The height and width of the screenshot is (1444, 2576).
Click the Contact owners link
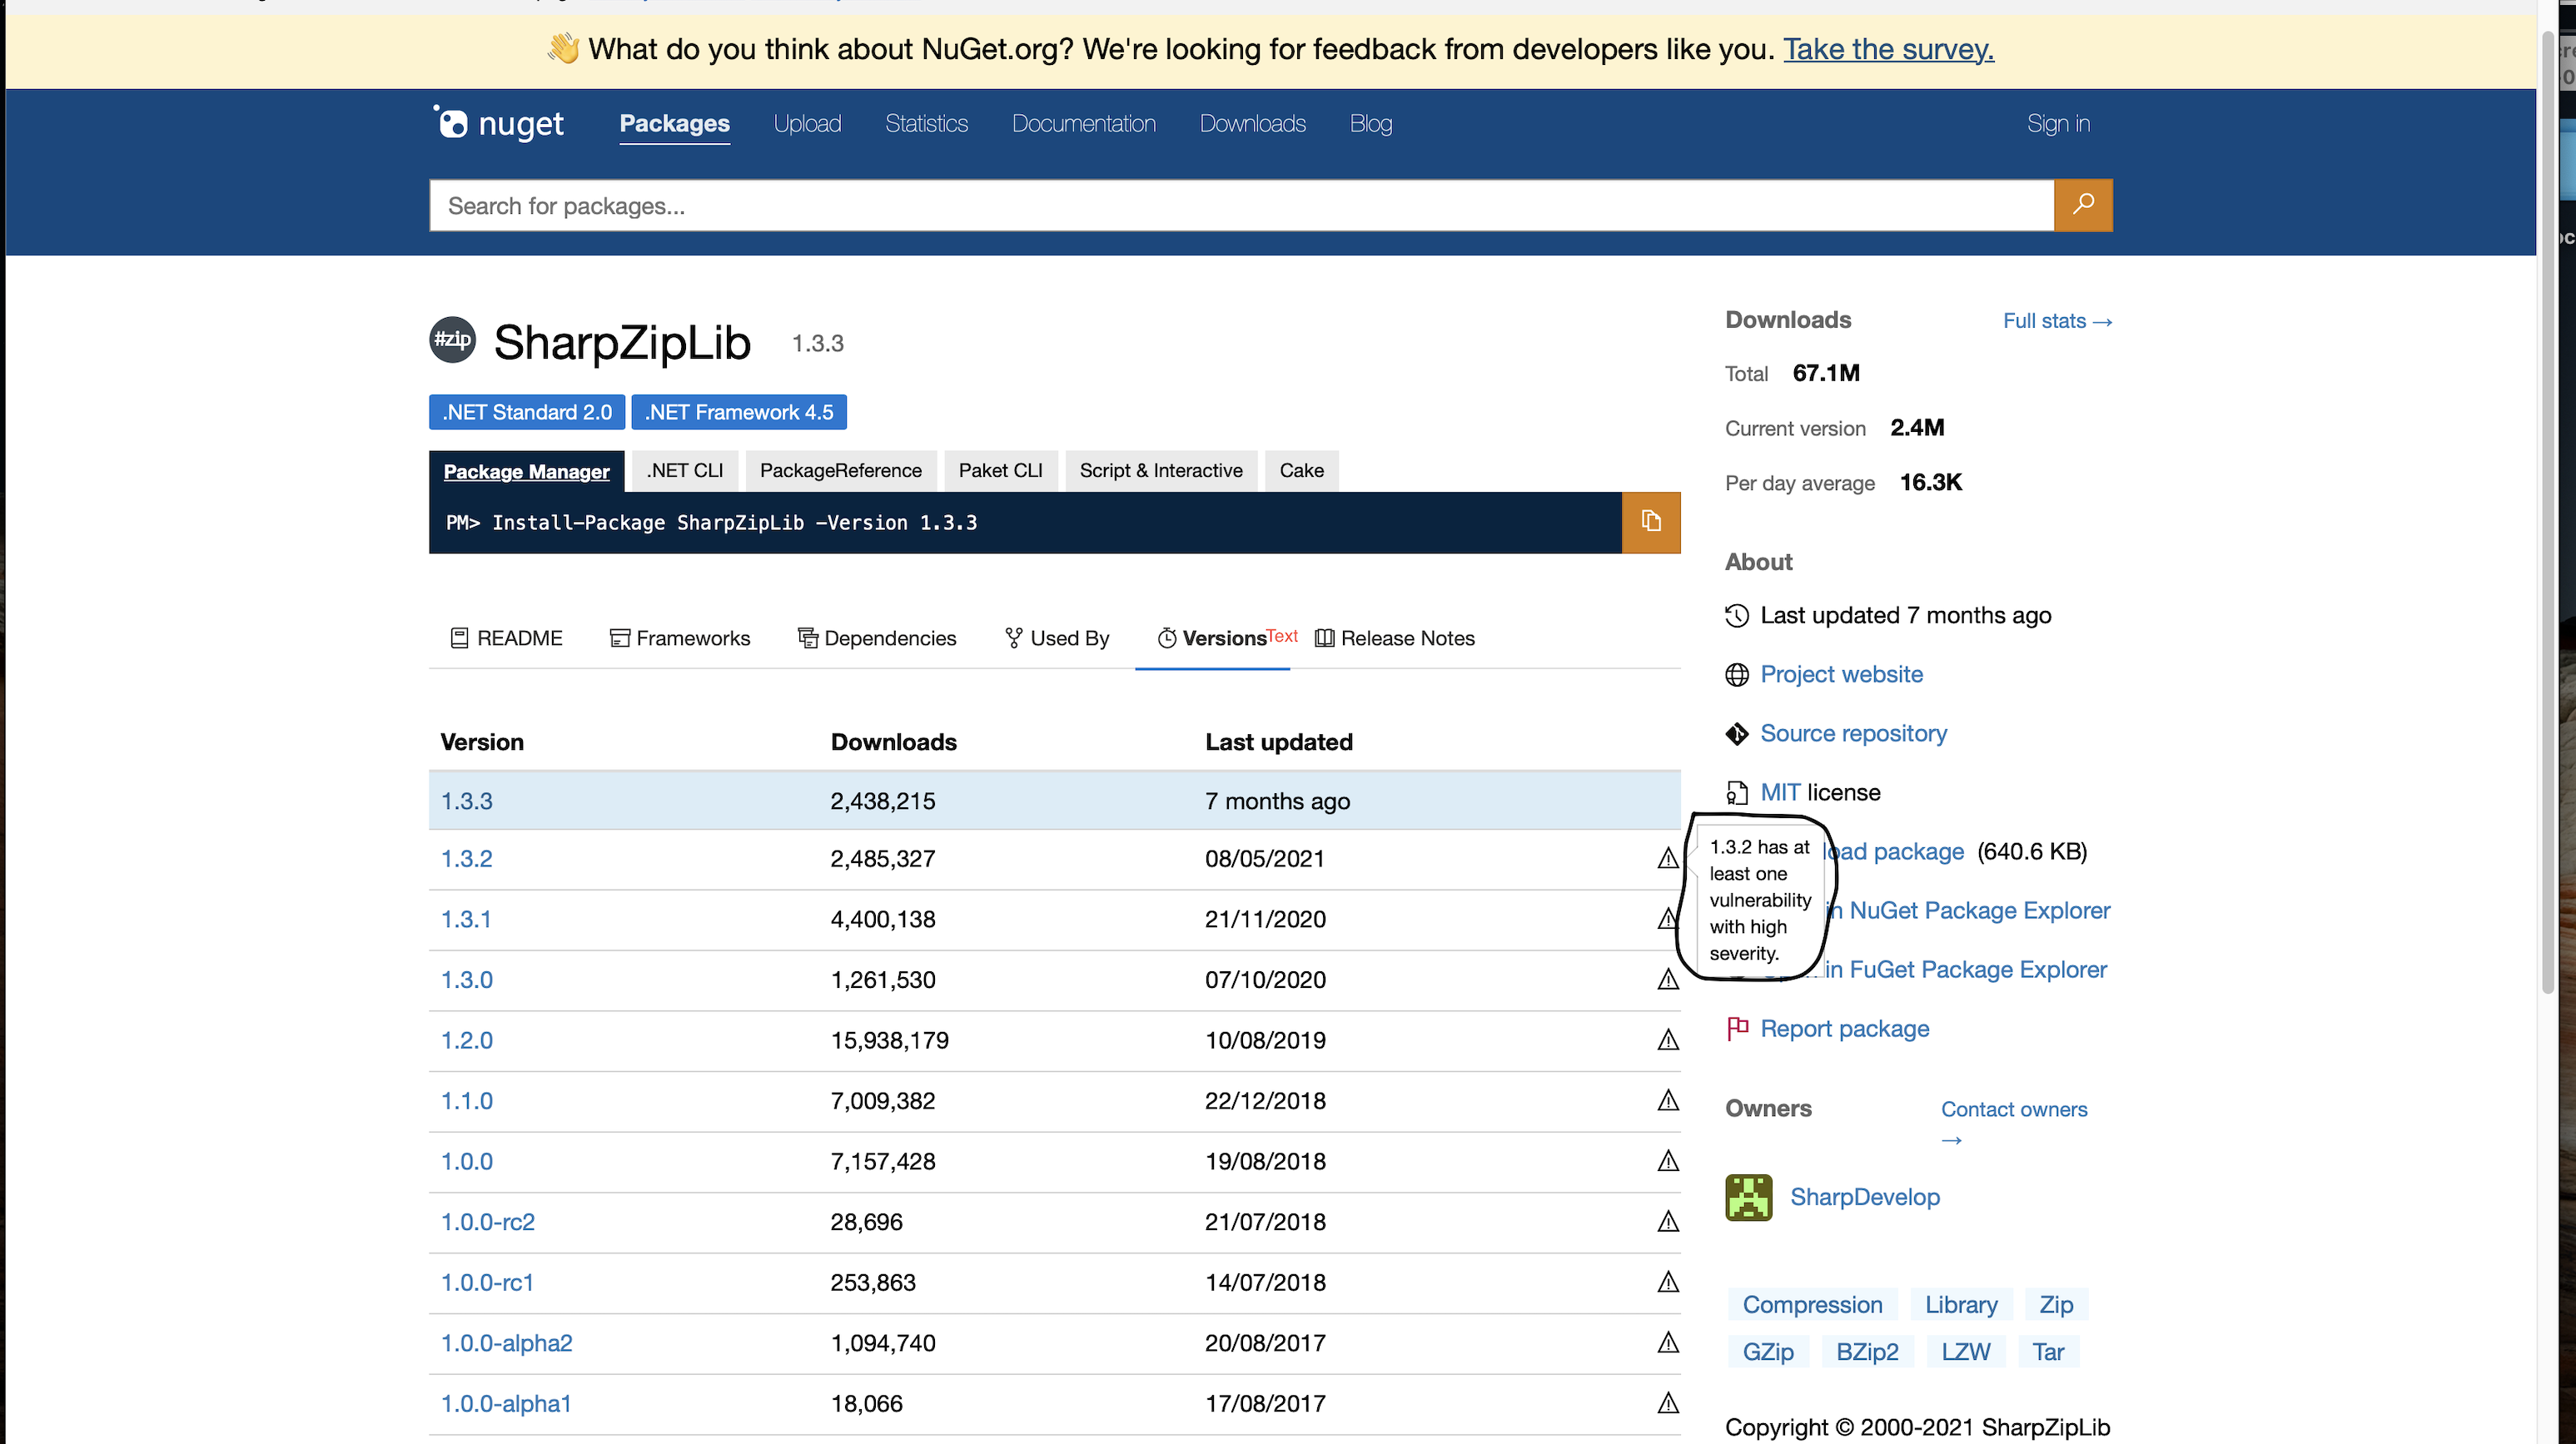[2014, 1109]
